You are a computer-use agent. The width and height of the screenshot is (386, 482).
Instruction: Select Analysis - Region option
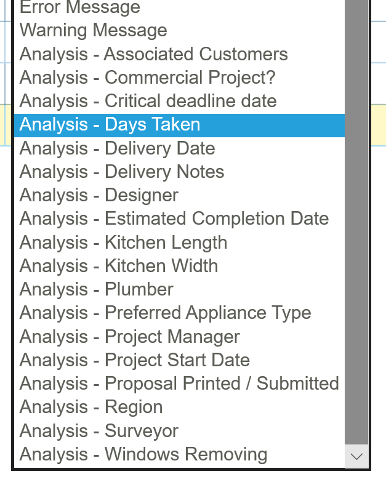coord(91,407)
